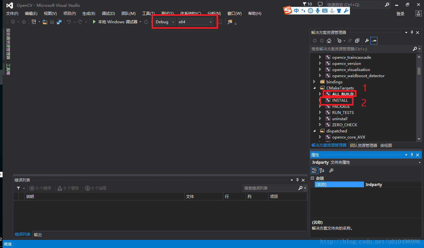The image size is (424, 248).
Task: Click the Save All toolbar icon
Action: [x=59, y=22]
